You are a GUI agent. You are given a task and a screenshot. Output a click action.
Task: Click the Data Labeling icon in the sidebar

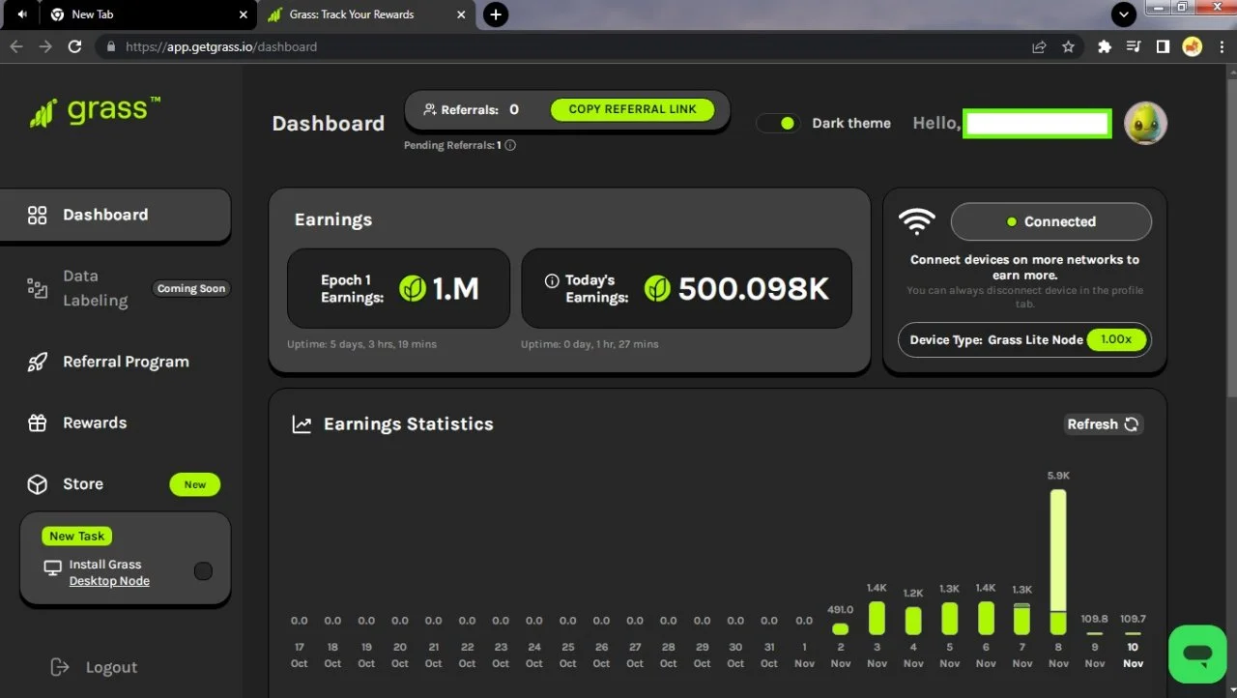(x=37, y=288)
